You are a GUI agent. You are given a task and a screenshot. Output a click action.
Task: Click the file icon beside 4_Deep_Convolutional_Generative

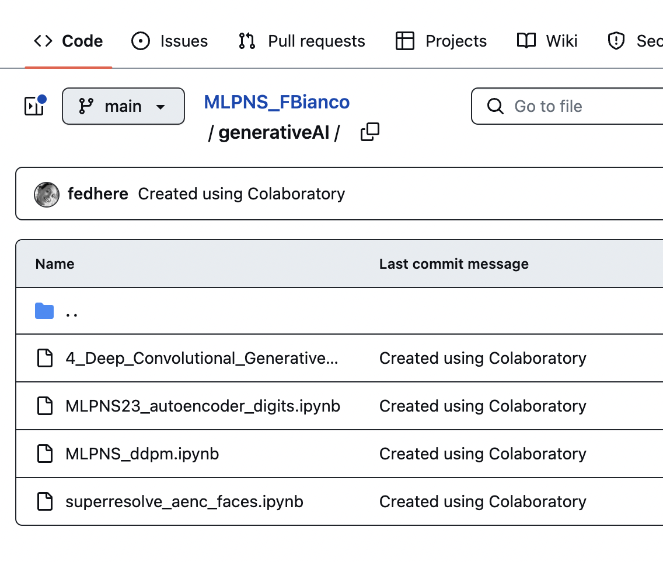tap(45, 358)
